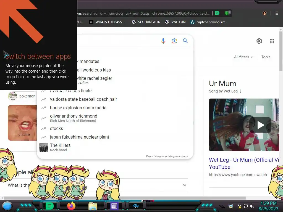The height and width of the screenshot is (212, 283).
Task: Click the youtube.com watch URL text
Action: pyautogui.click(x=238, y=175)
